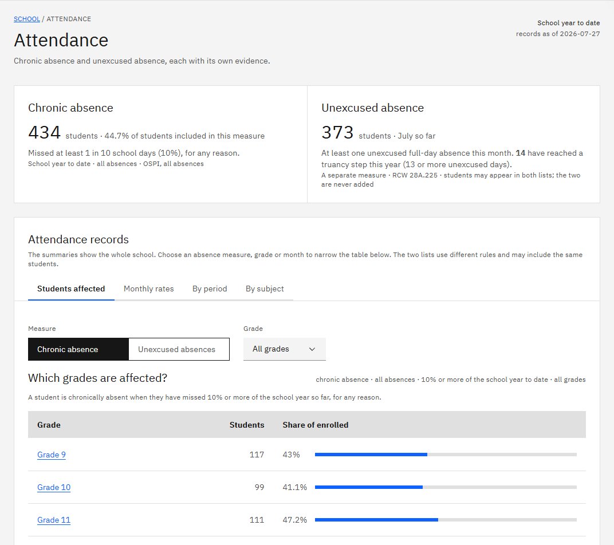The image size is (614, 545).
Task: Switch to the Students affected tab
Action: [x=71, y=289]
